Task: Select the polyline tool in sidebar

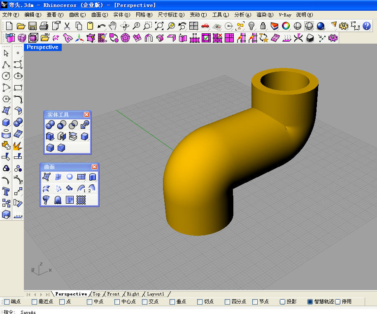Action: 6,65
